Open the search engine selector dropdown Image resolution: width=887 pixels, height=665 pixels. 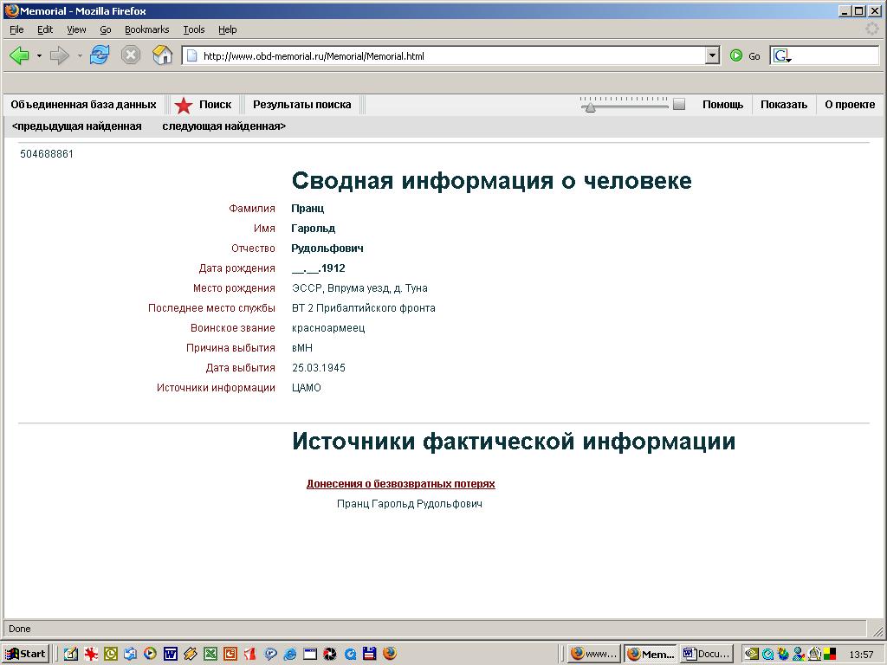pos(782,56)
